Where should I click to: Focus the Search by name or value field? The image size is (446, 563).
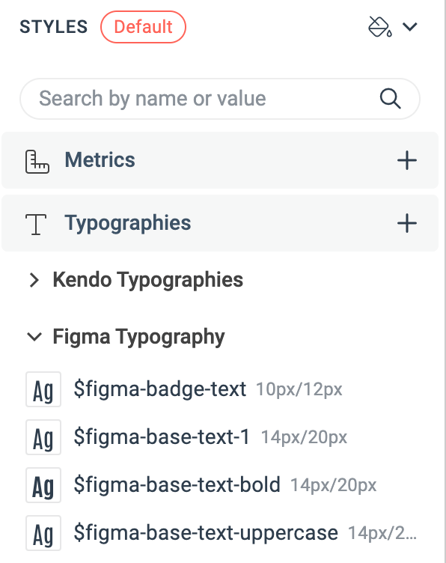click(220, 99)
